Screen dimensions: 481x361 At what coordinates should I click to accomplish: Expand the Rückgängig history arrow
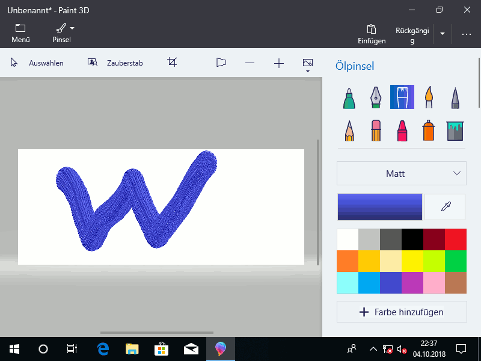click(442, 34)
